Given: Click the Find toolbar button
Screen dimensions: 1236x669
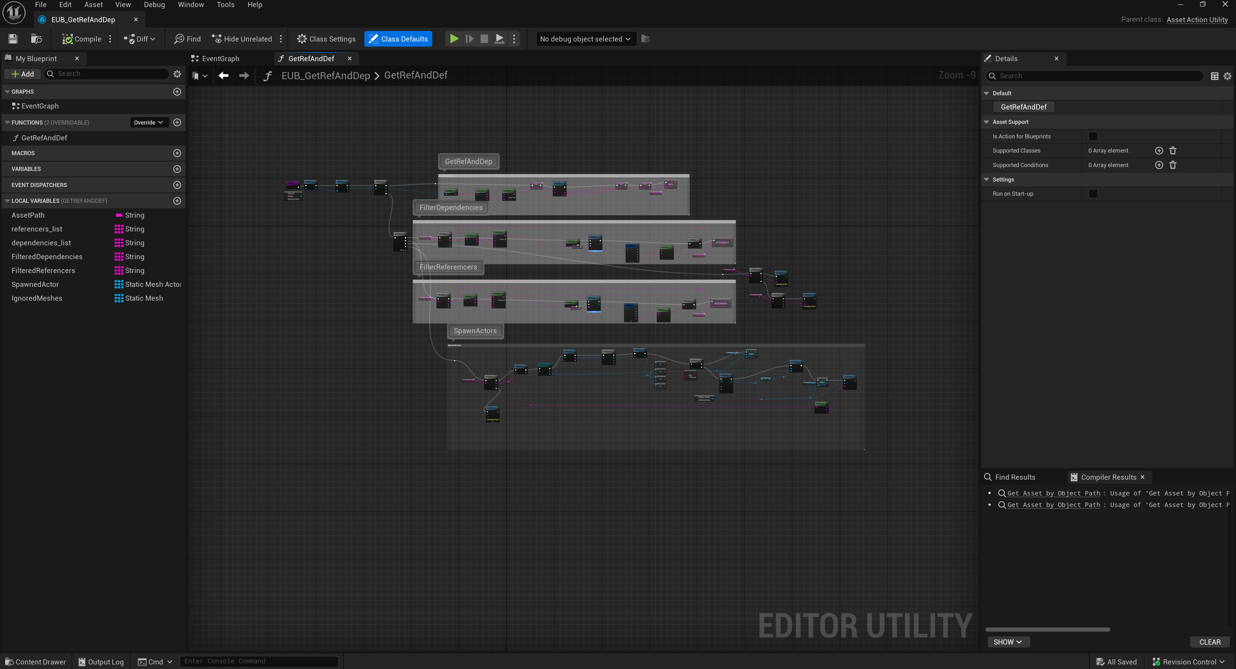Looking at the screenshot, I should (x=187, y=39).
